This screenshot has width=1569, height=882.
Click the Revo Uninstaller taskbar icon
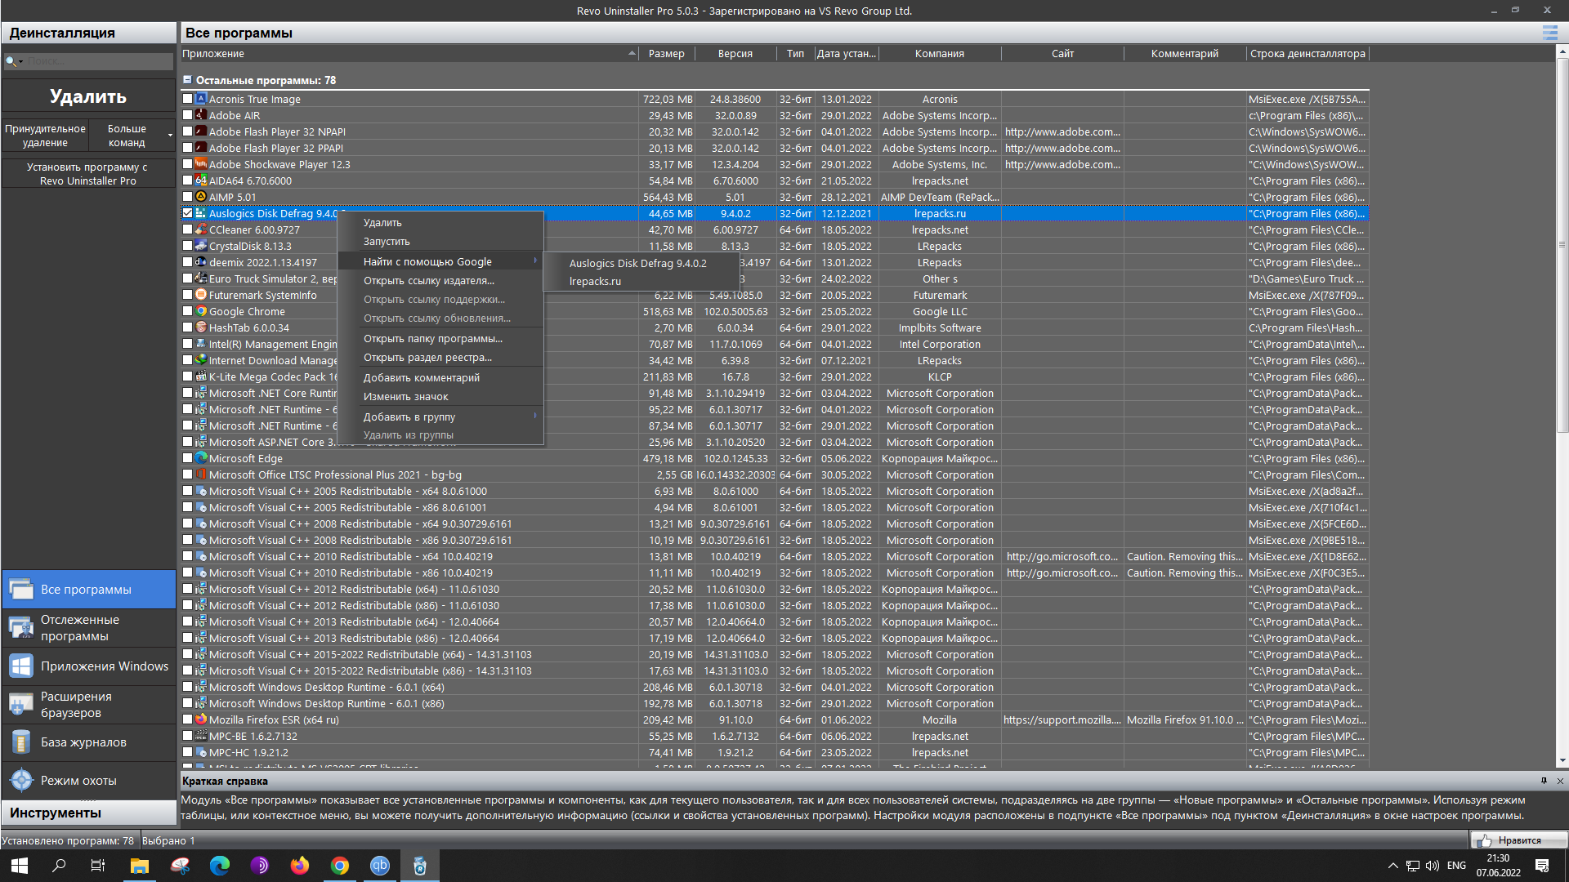pyautogui.click(x=420, y=866)
